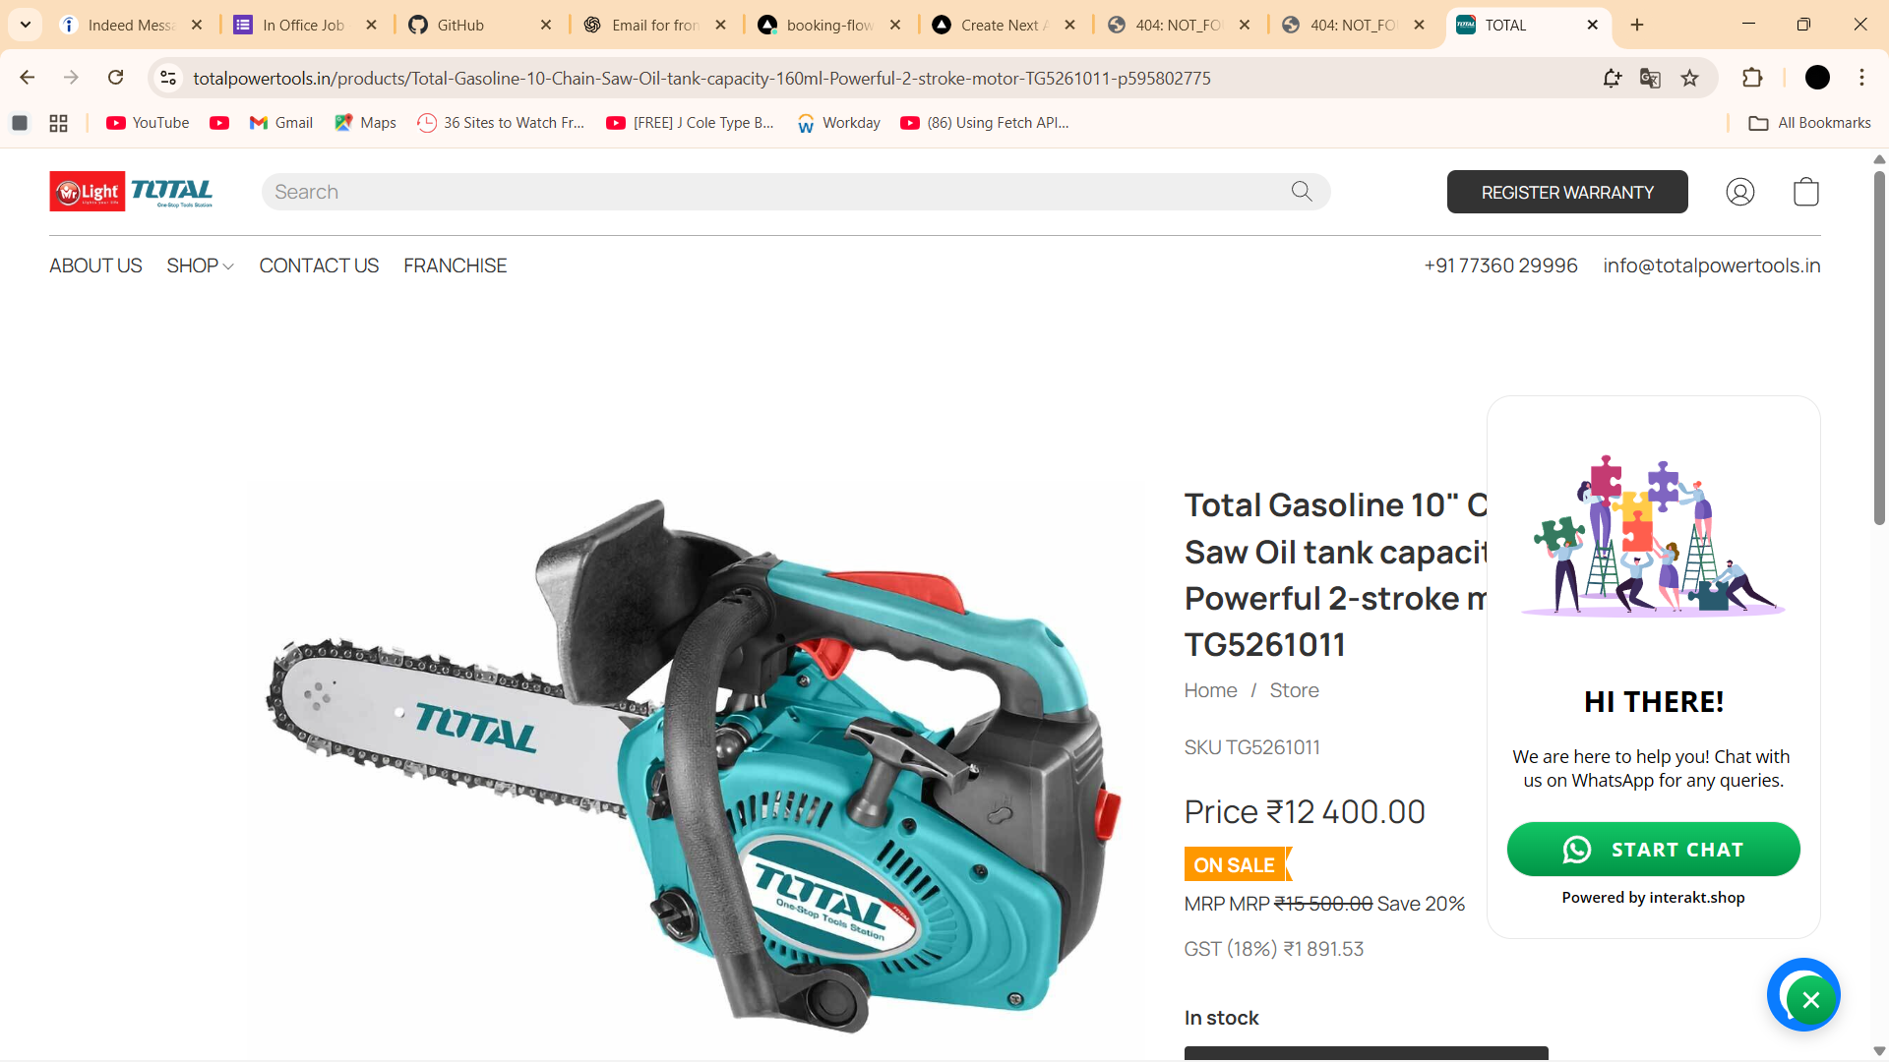Open the tab search dropdown arrow
Image resolution: width=1889 pixels, height=1062 pixels.
coord(26,25)
